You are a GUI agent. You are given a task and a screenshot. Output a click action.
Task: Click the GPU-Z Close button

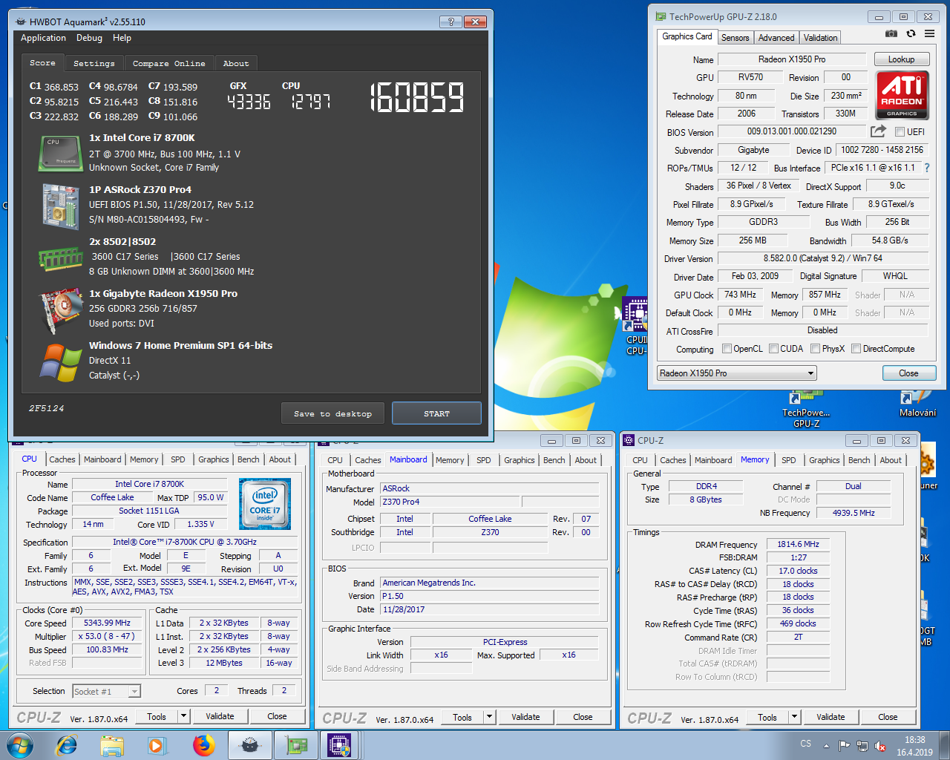coord(908,373)
